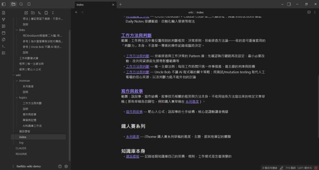Viewport: 319px width, 170px height.
Task: Open command palette ribbon icon
Action: pyautogui.click(x=3, y=46)
